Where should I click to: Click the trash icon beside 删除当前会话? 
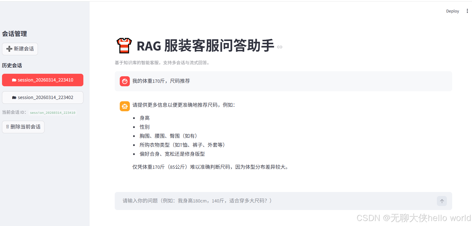pyautogui.click(x=7, y=127)
